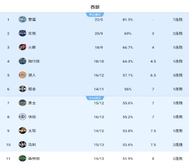Click the 西部 conference header
This screenshot has height=166, width=189.
click(x=95, y=7)
